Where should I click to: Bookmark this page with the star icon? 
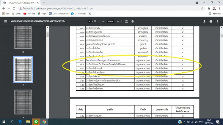[202, 9]
